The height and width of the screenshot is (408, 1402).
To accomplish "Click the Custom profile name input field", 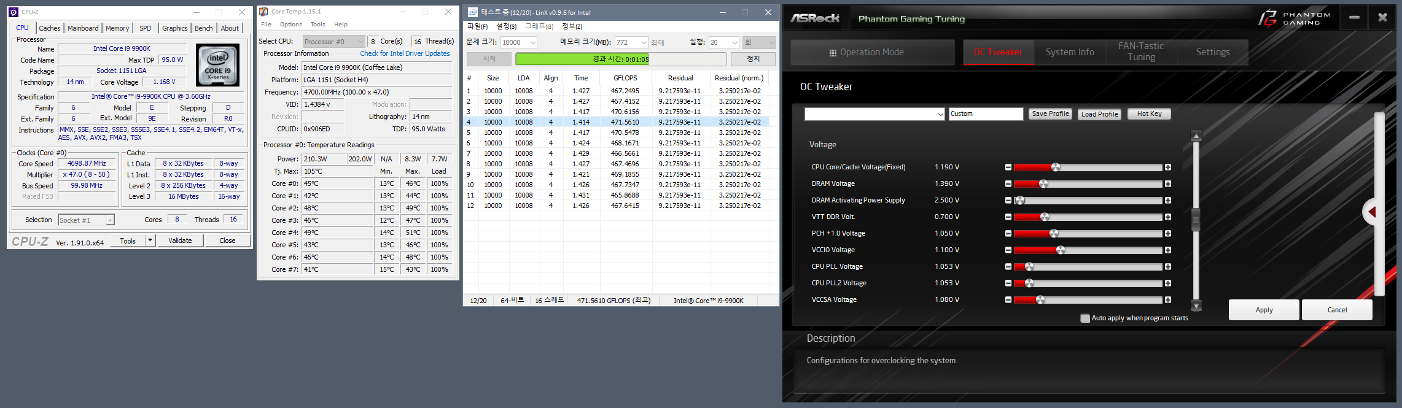I will click(x=986, y=114).
